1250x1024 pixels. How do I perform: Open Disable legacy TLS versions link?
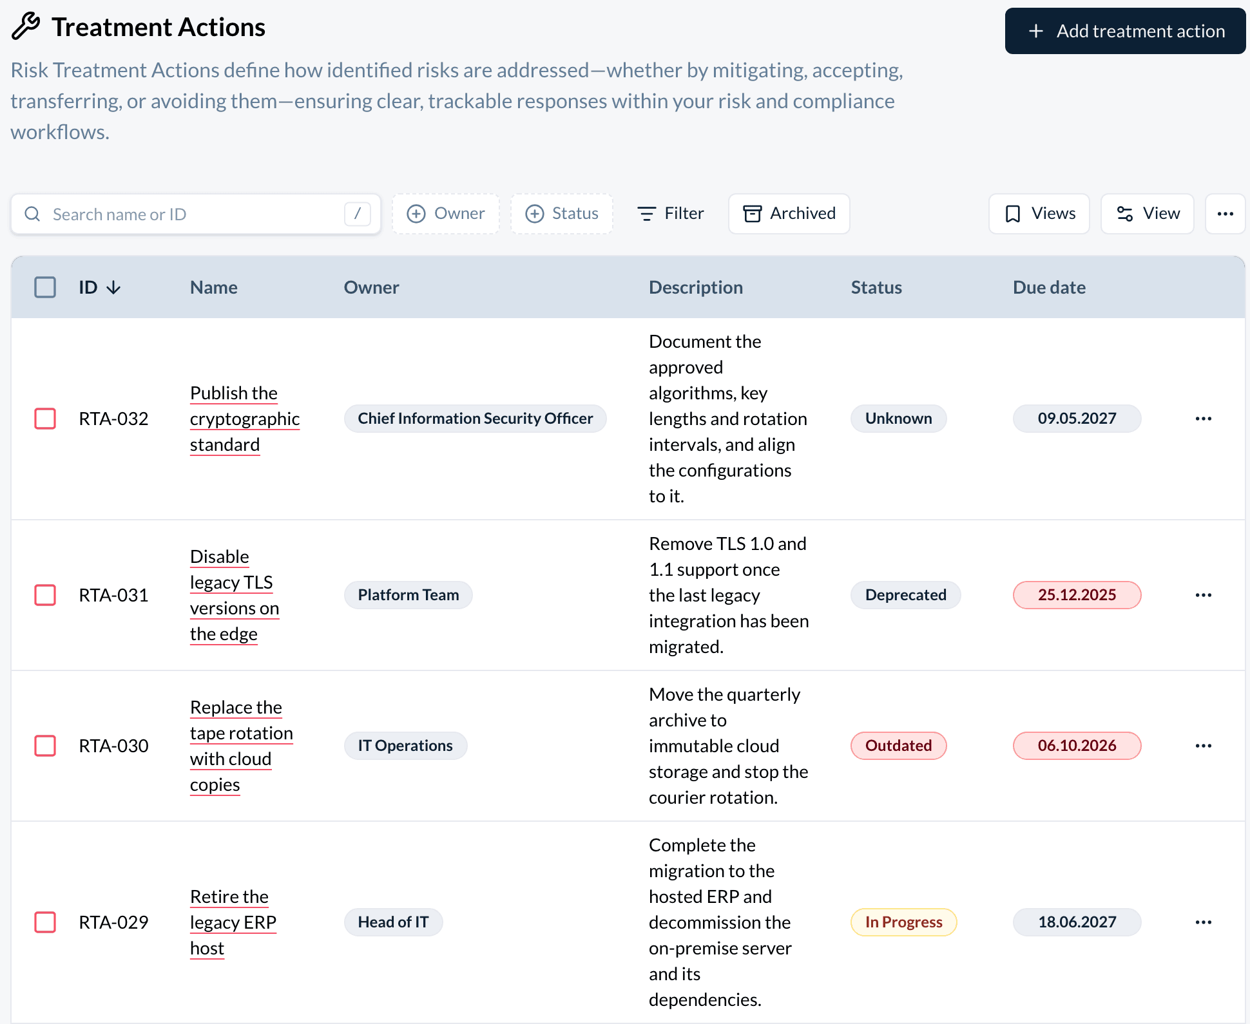tap(235, 595)
